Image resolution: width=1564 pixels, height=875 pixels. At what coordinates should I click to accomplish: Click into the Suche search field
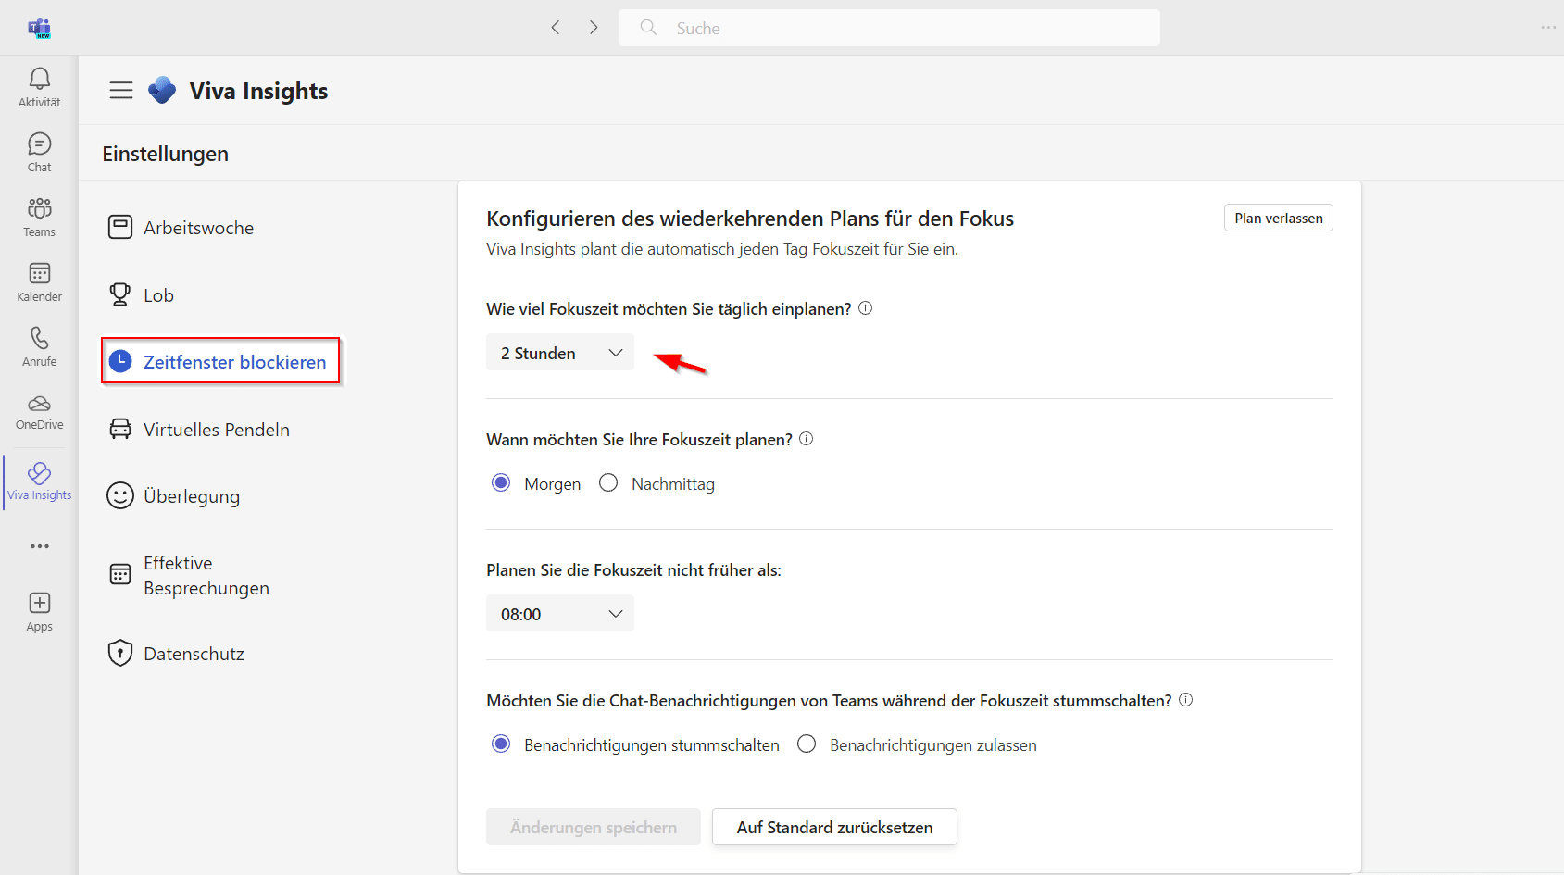(889, 28)
